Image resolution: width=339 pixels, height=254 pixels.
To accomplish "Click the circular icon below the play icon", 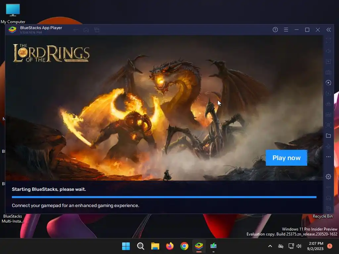I will tap(328, 93).
